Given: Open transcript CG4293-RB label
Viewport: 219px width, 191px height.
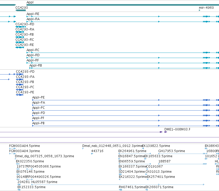Looking at the screenshot, I should (25, 35).
